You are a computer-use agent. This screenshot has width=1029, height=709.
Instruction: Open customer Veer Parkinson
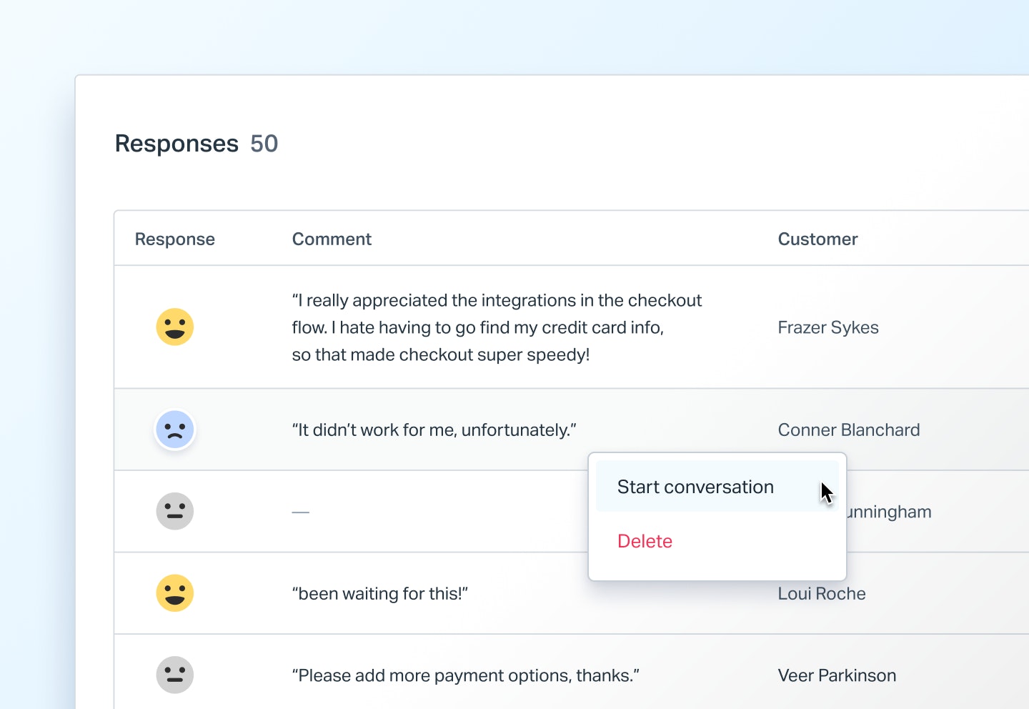pos(837,675)
